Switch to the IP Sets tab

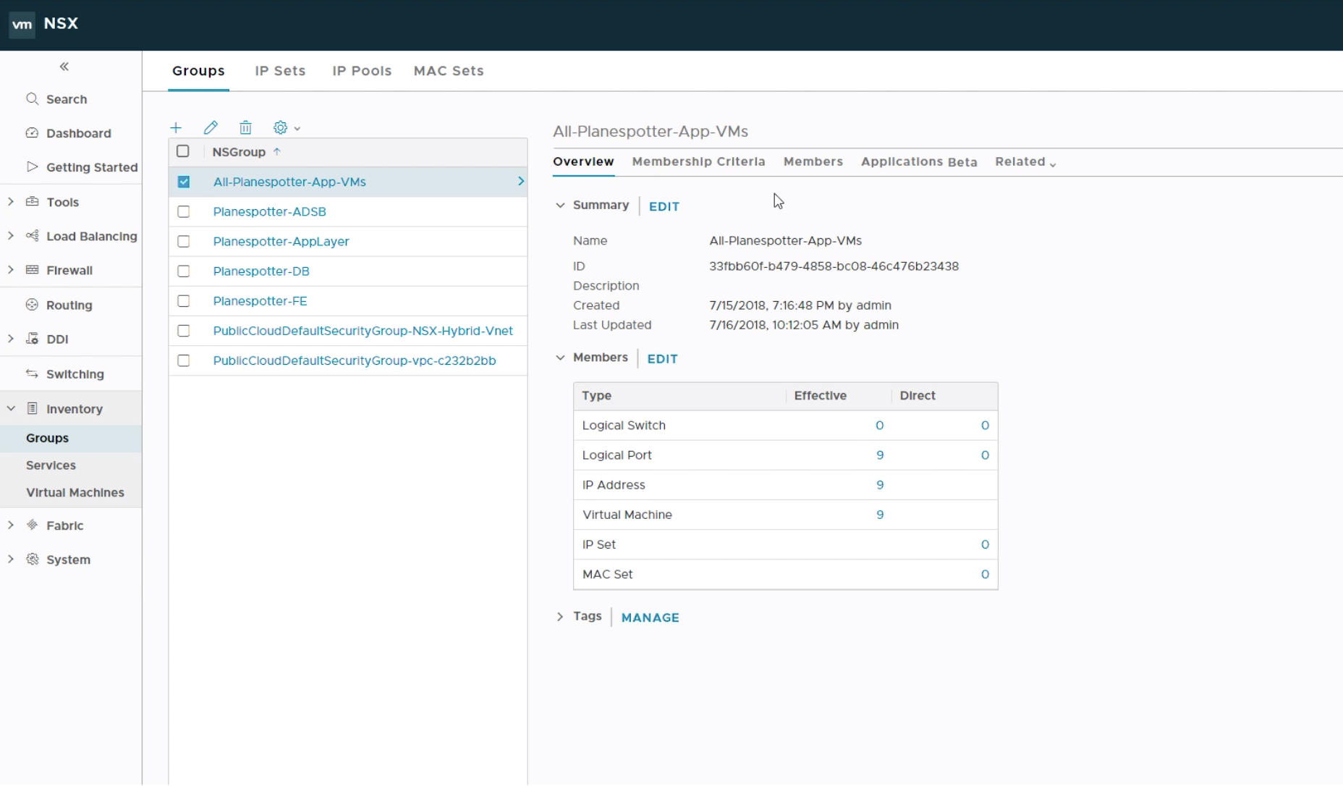pos(280,71)
